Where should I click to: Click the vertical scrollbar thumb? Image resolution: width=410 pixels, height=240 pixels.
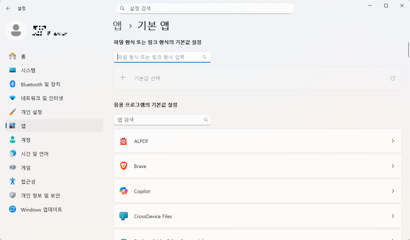(408, 49)
